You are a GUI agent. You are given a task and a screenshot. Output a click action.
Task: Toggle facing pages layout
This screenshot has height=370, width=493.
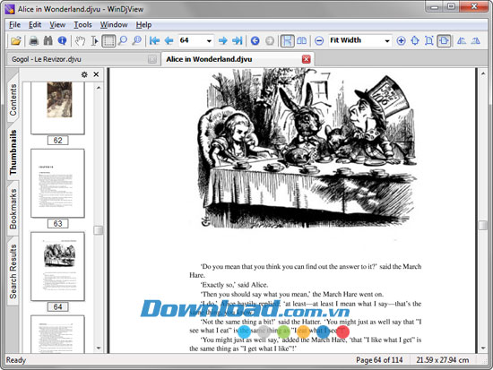pos(301,40)
